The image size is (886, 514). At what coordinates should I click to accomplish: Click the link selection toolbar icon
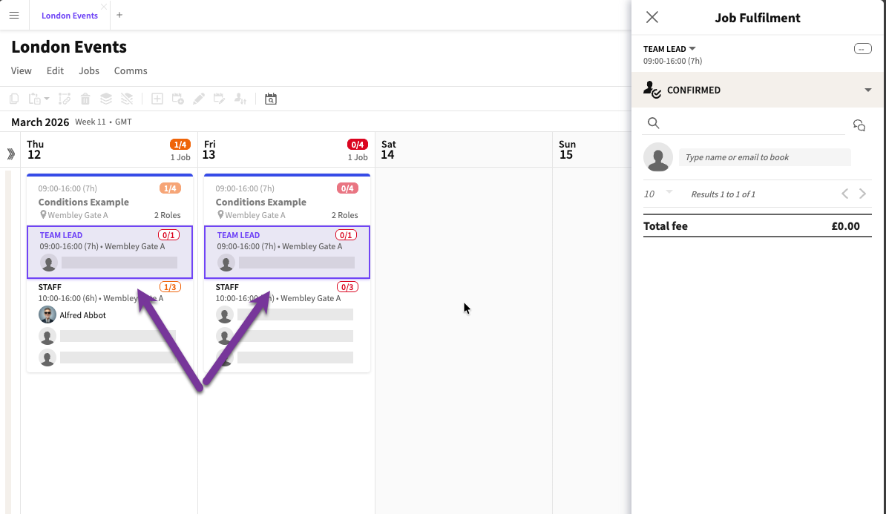pos(65,99)
